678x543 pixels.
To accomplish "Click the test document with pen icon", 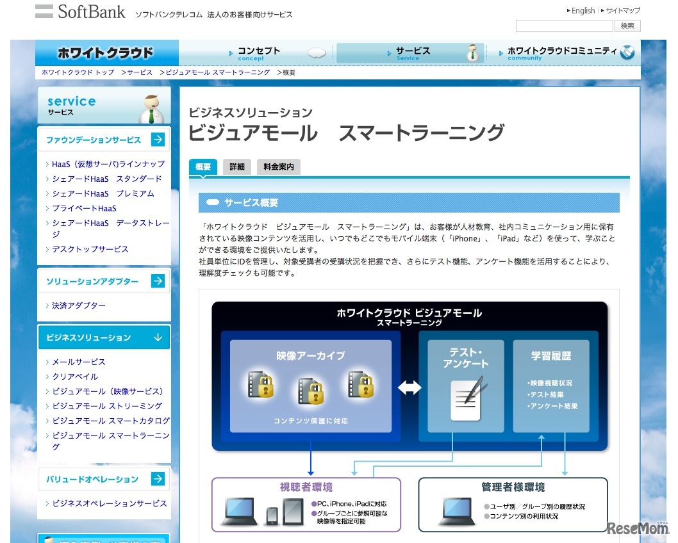I will click(467, 398).
